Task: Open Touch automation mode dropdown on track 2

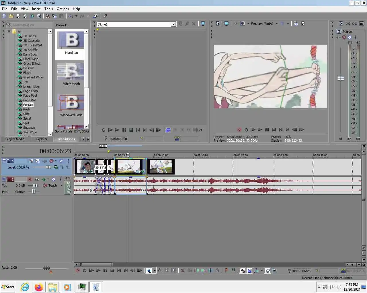Action: coord(62,185)
